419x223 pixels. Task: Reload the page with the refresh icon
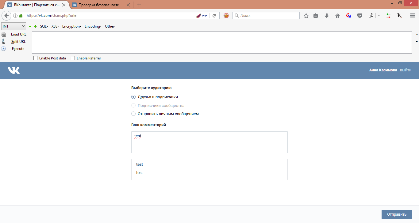point(214,16)
